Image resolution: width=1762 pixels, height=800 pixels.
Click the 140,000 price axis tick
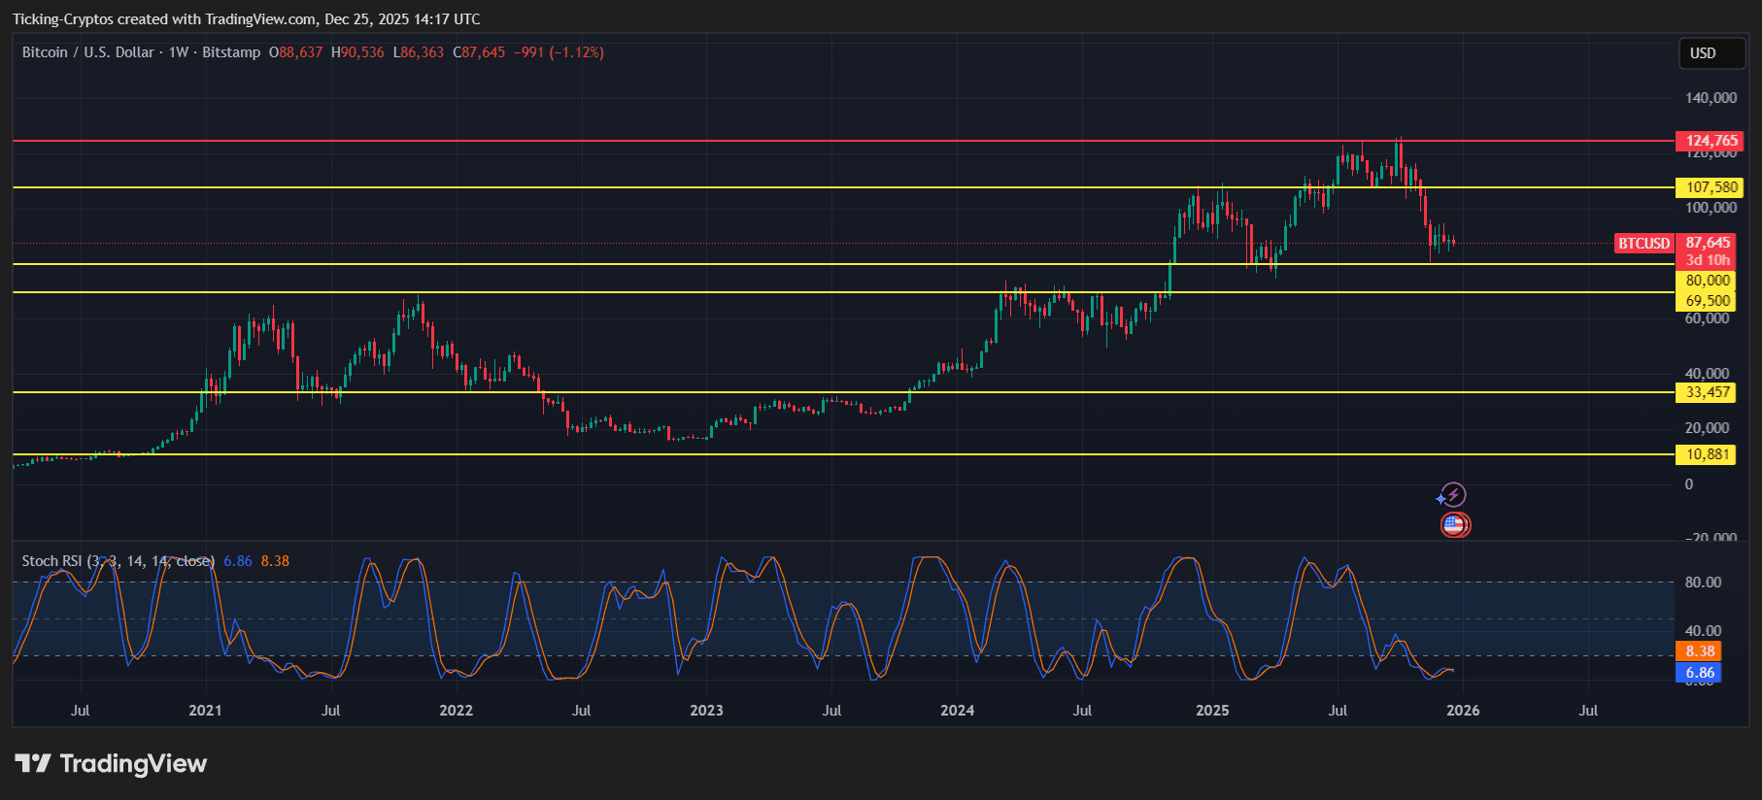coord(1711,98)
